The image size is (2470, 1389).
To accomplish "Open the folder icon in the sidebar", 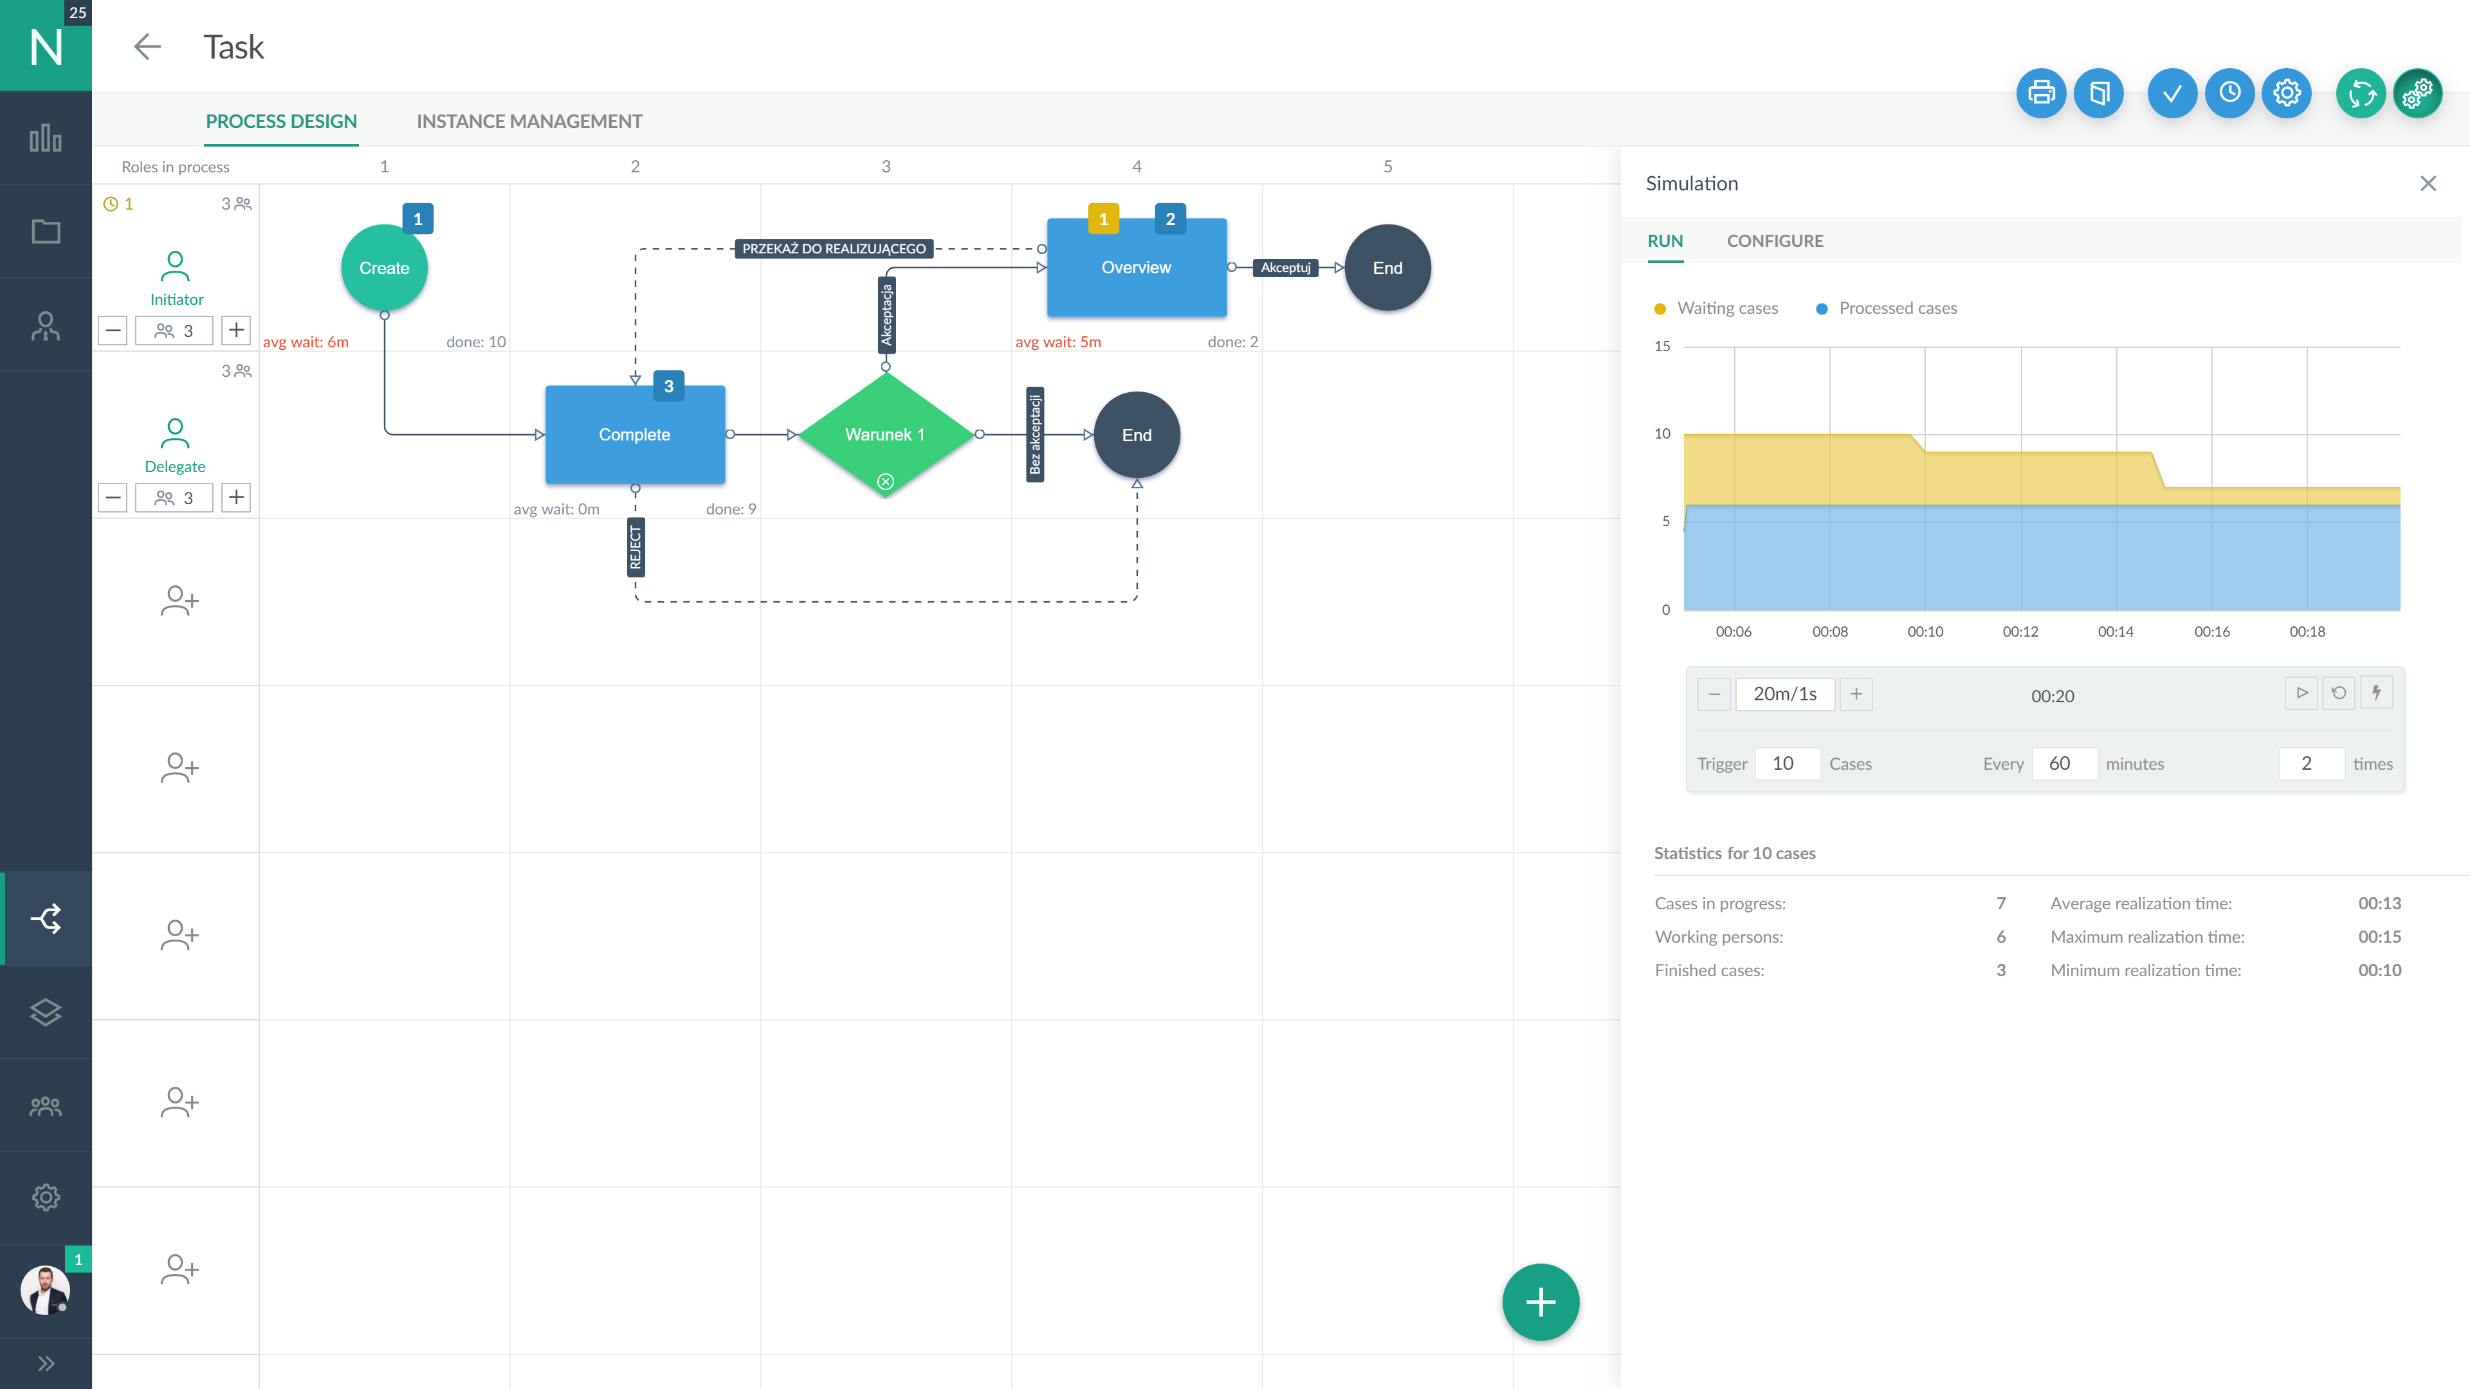I will coord(45,231).
